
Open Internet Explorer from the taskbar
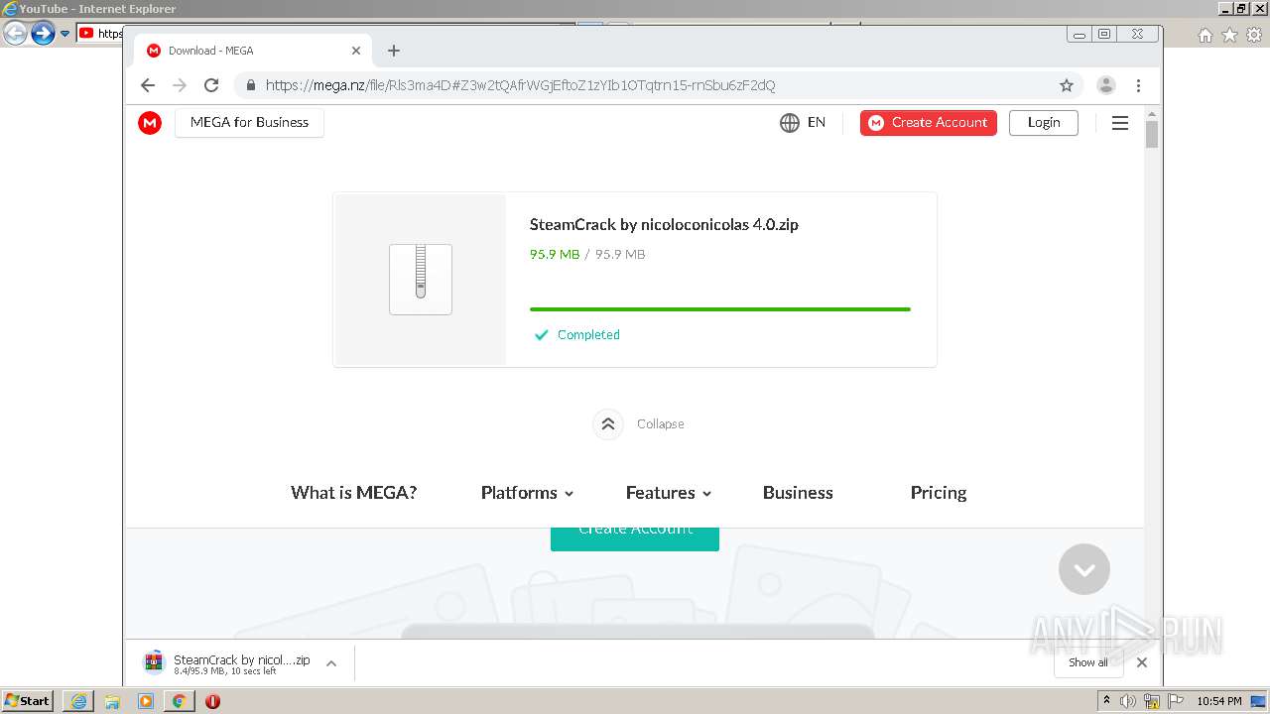click(x=78, y=701)
